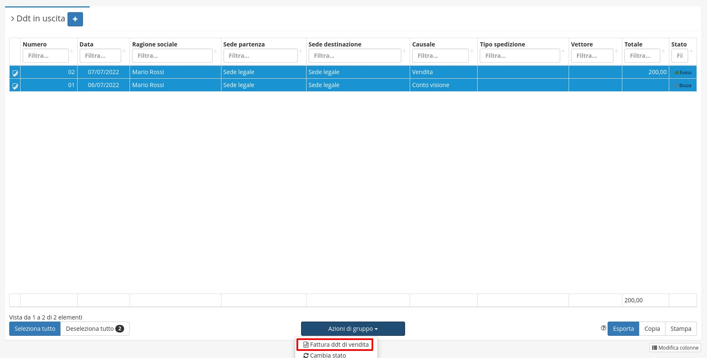Uncheck the checkbox for row 02
The width and height of the screenshot is (707, 358).
[15, 73]
